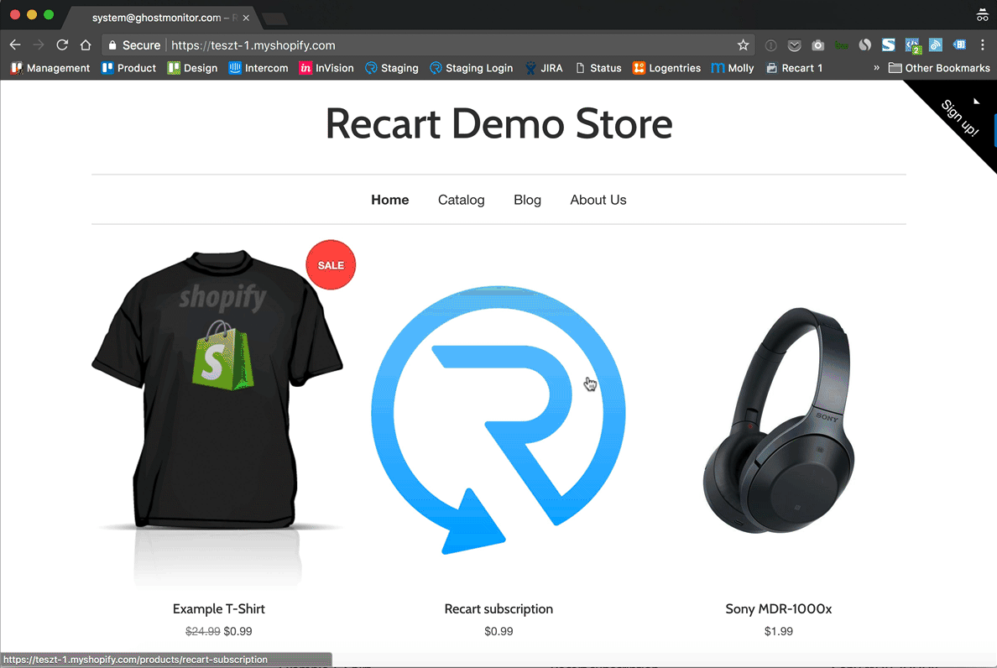The height and width of the screenshot is (668, 997).
Task: Click the Sign up! corner ribbon
Action: pos(960,118)
